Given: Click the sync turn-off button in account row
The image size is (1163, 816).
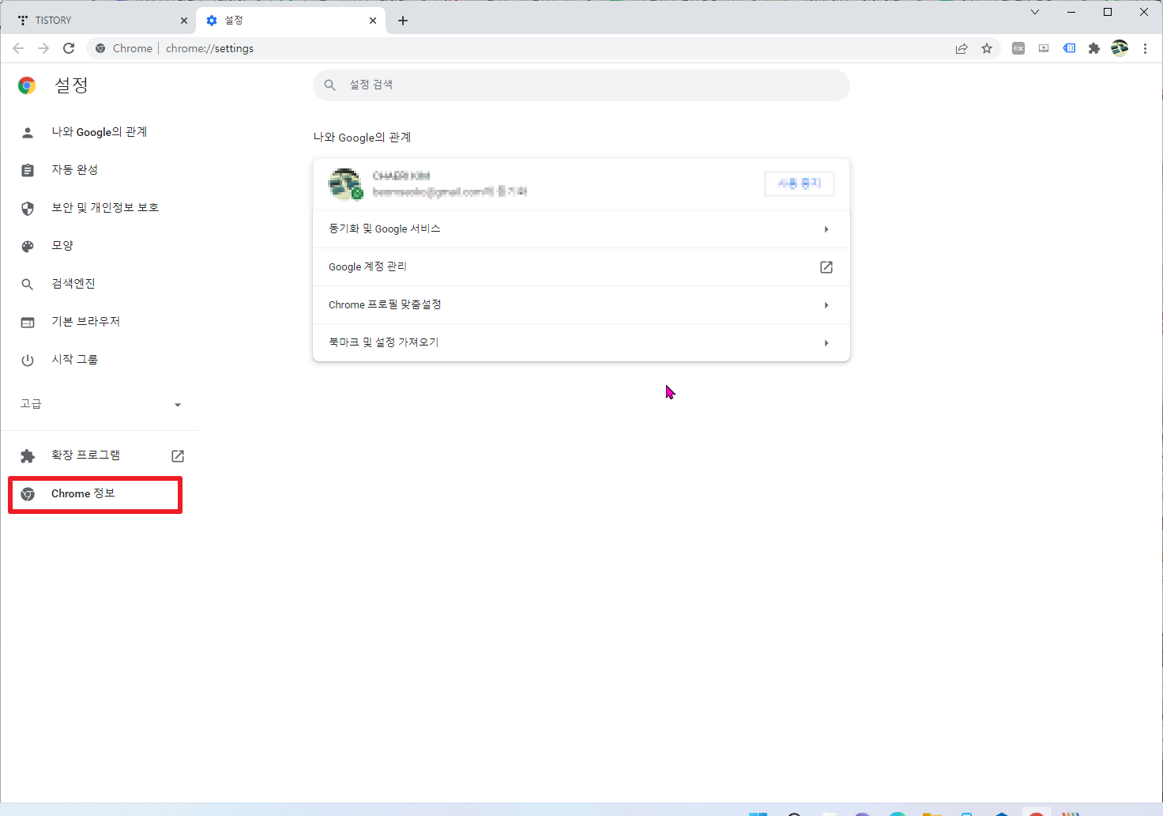Looking at the screenshot, I should tap(800, 183).
